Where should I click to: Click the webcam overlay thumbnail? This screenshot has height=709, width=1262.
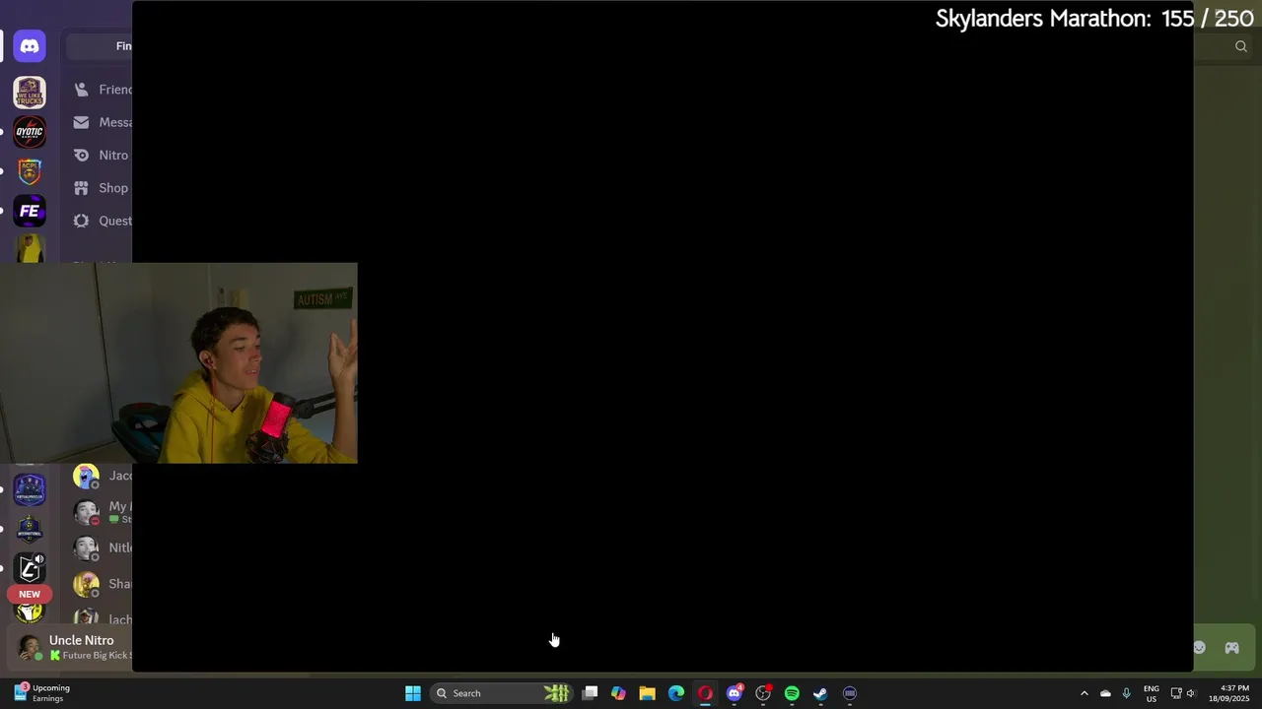(x=178, y=362)
